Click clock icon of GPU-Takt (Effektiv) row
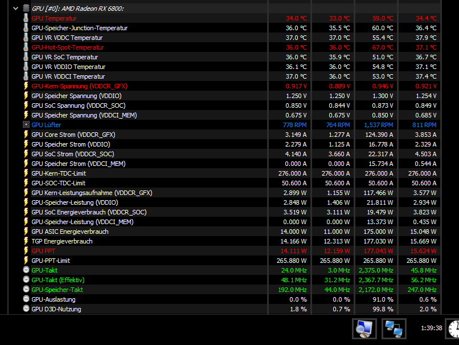Screen dimensions: 459x345 tap(26, 279)
